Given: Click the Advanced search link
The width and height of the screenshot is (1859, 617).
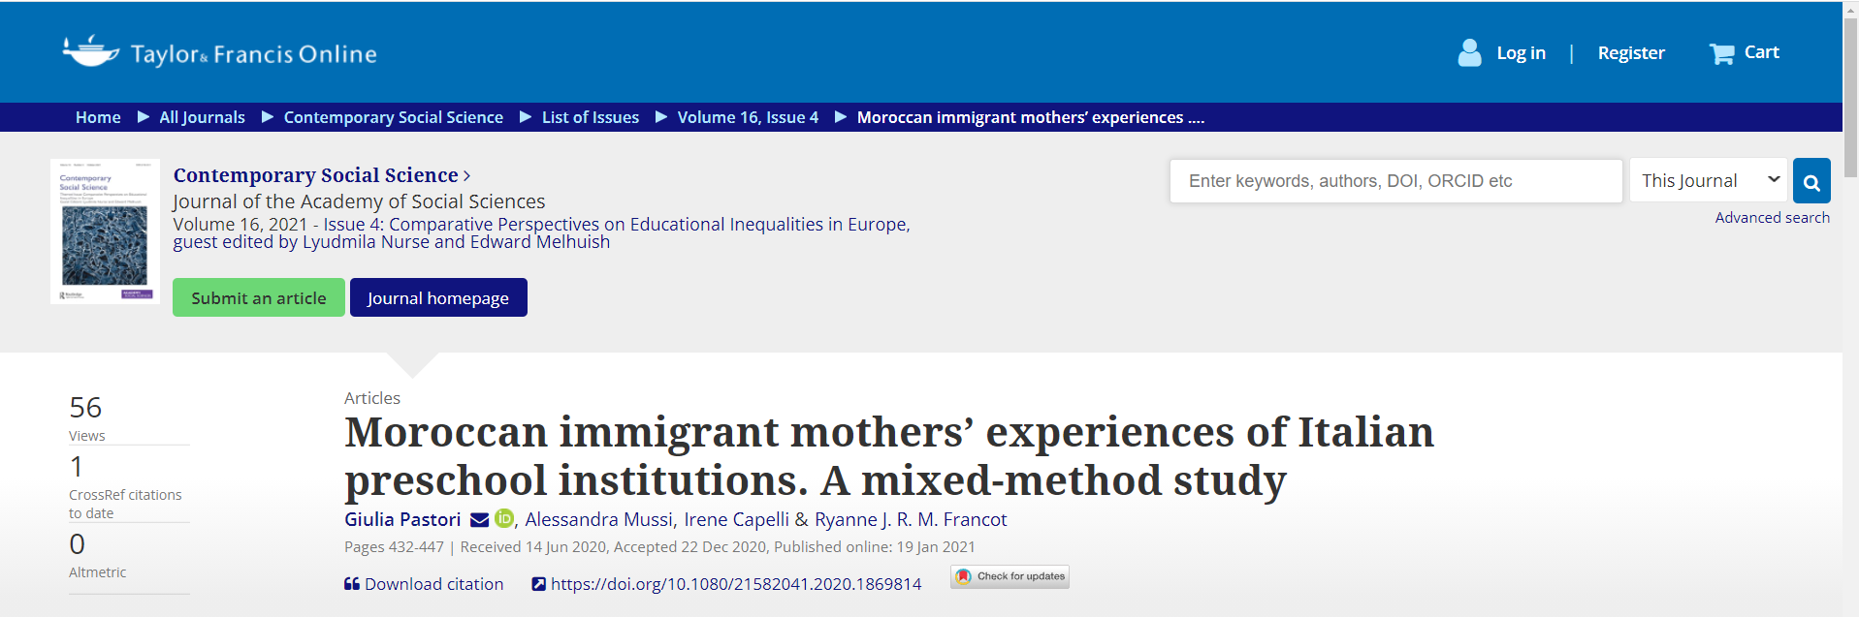Looking at the screenshot, I should [x=1772, y=218].
